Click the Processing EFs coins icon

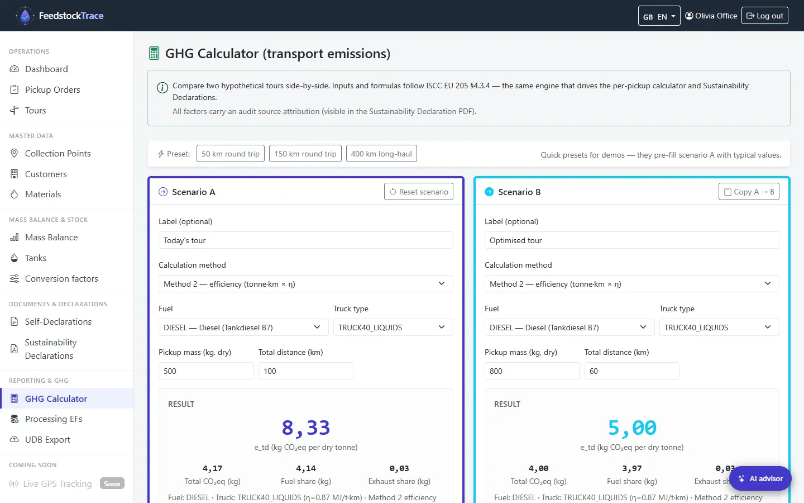(15, 419)
